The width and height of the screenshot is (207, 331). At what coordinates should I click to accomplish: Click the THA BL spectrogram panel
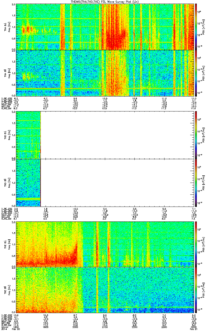105,27
